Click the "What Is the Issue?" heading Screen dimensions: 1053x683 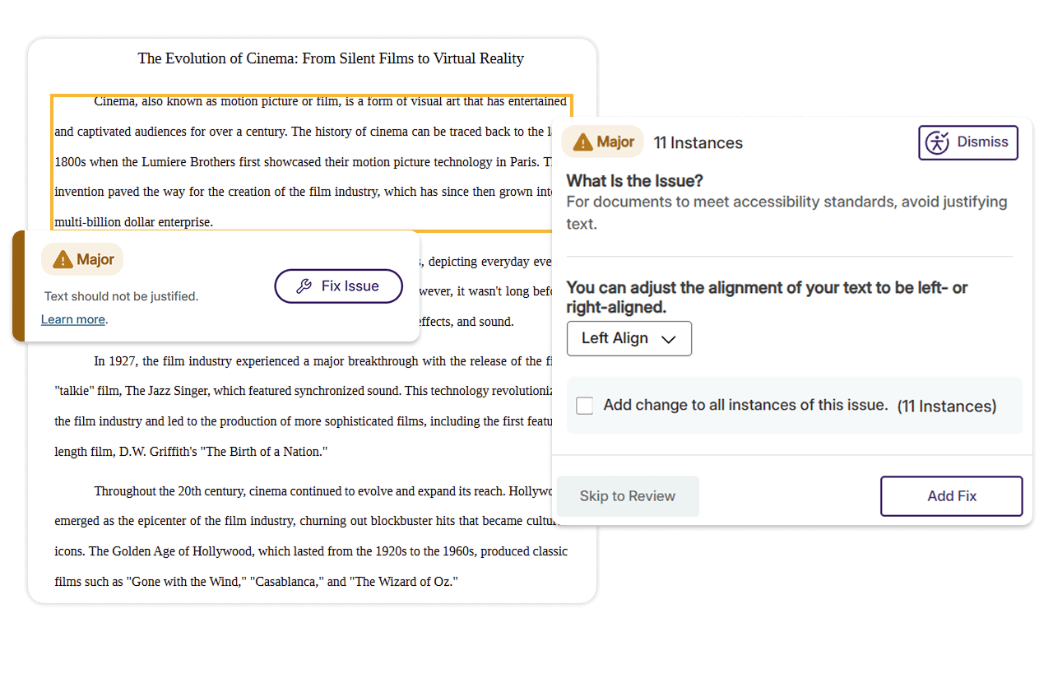click(634, 181)
